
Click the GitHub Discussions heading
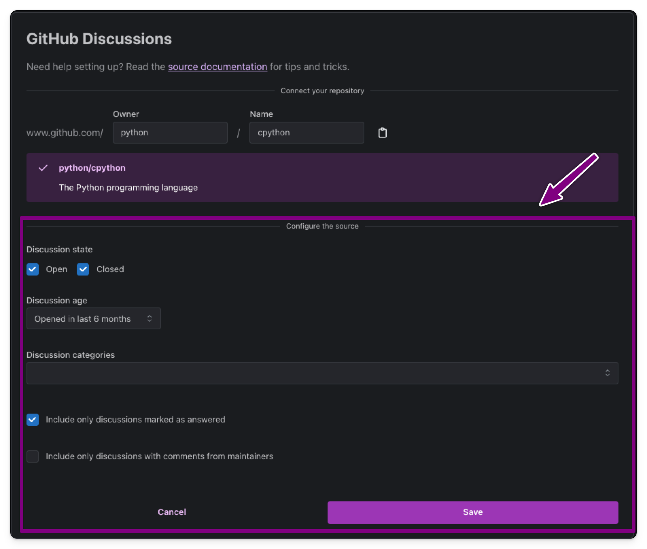coord(99,39)
